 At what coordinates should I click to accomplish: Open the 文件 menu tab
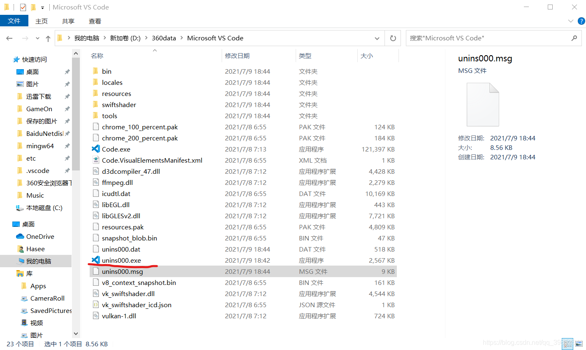14,21
